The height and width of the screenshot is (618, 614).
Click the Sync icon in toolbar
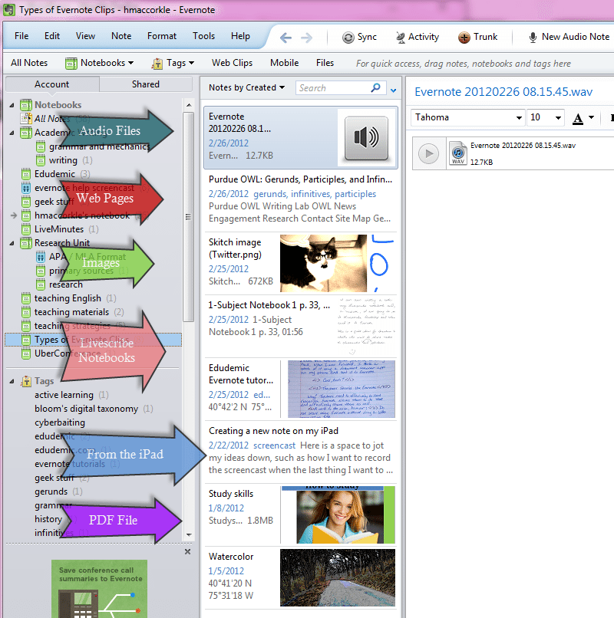pyautogui.click(x=348, y=38)
